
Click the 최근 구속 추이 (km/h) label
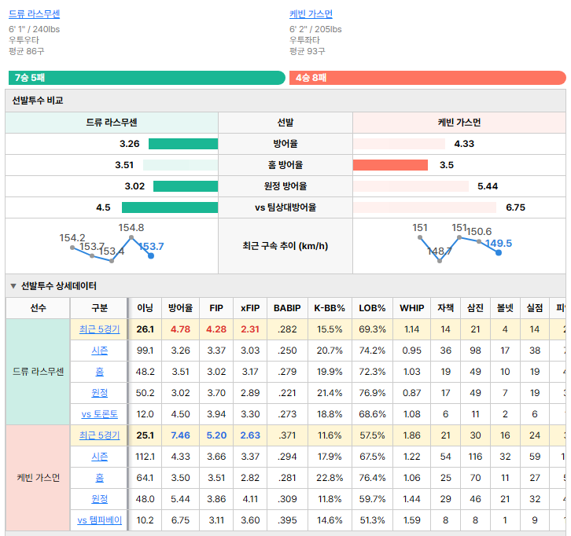click(x=285, y=246)
